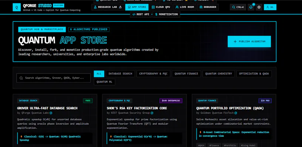Click the $149 ENTERPRISE price badge
The height and width of the screenshot is (147, 302).
tap(171, 101)
